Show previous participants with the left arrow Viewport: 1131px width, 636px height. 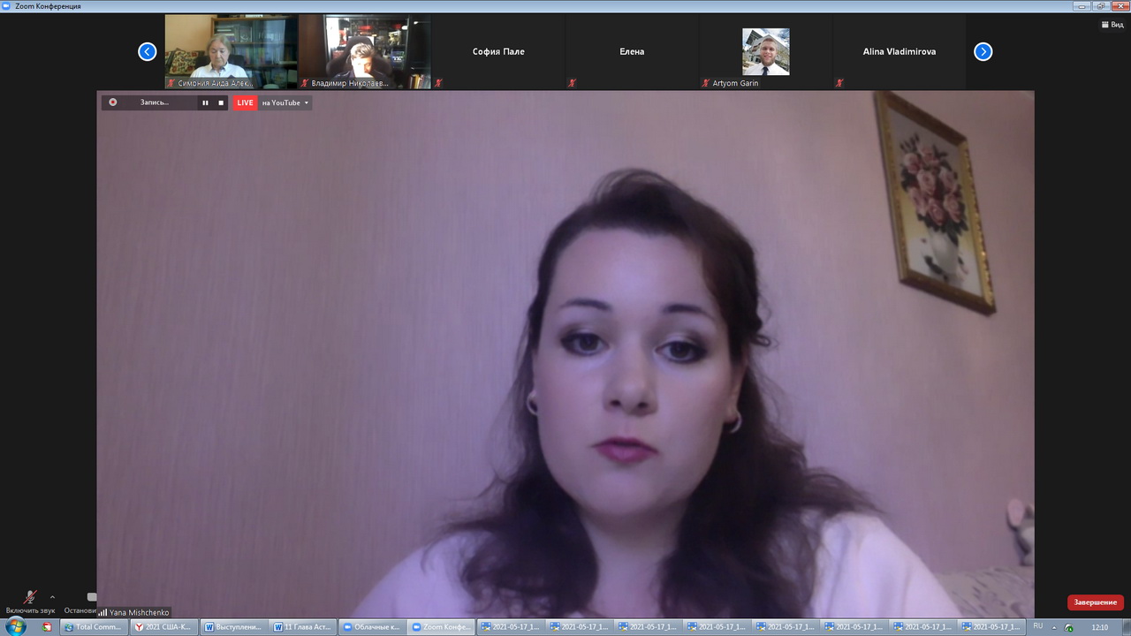pos(148,51)
